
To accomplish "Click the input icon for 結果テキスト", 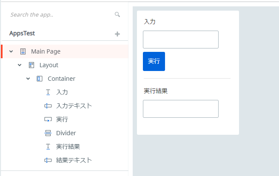I will pyautogui.click(x=48, y=160).
